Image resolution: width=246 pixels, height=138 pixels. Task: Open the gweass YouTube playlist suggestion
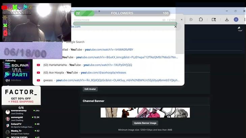[x=108, y=80]
